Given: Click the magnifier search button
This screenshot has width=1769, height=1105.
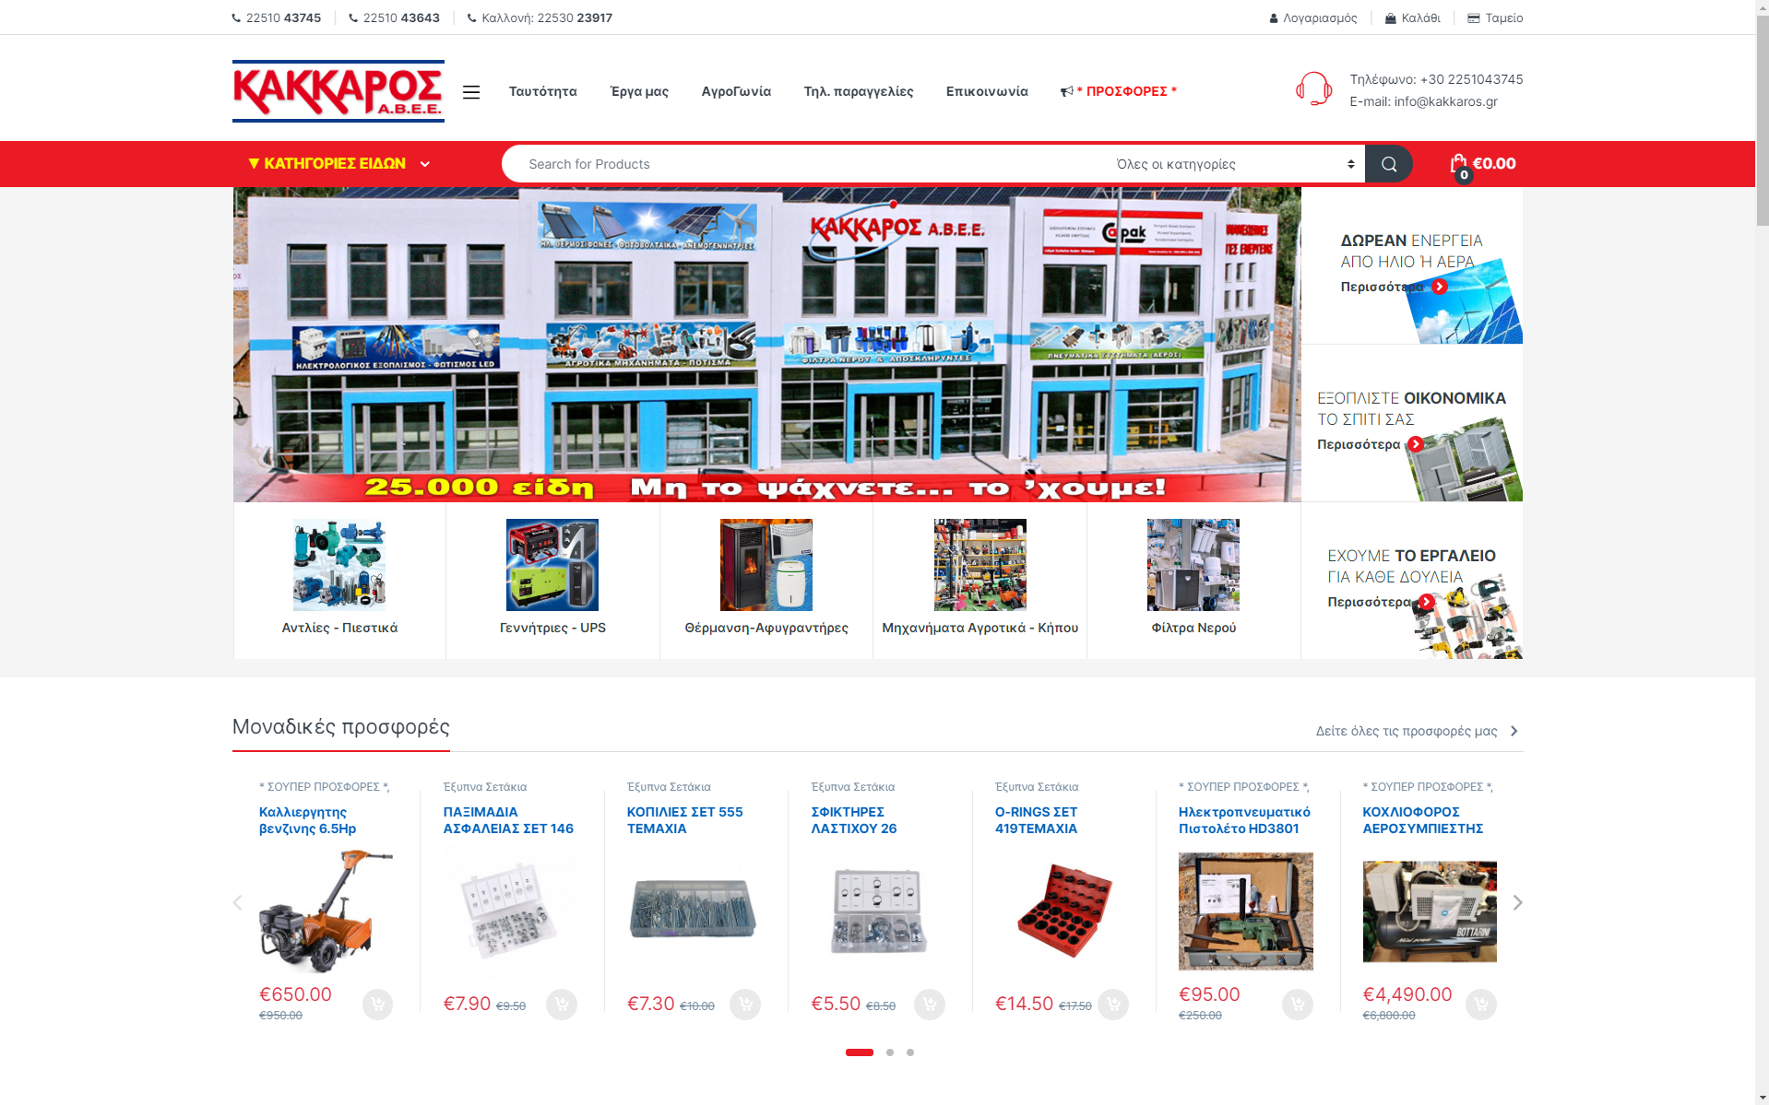Looking at the screenshot, I should (1388, 164).
